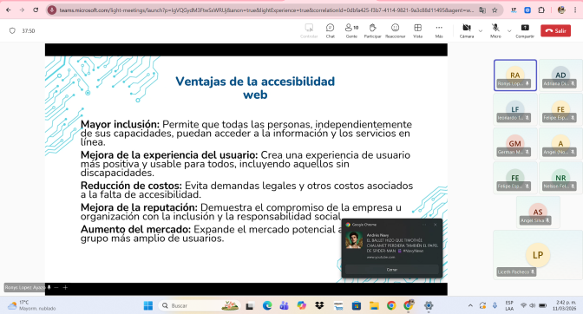The image size is (583, 314).
Task: Select Angel Silva participant tile
Action: pyautogui.click(x=538, y=212)
